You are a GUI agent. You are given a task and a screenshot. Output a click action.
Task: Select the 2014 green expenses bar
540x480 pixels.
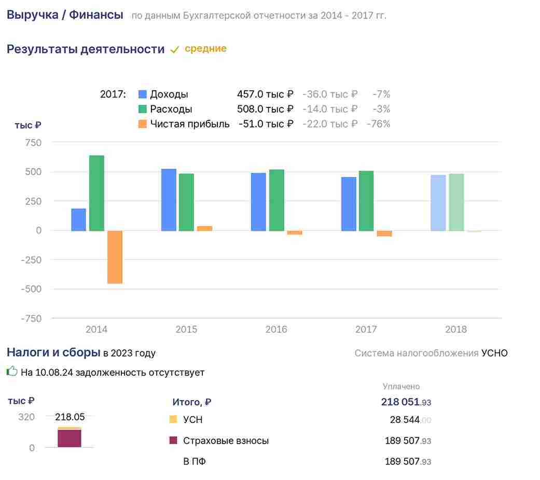click(x=97, y=193)
